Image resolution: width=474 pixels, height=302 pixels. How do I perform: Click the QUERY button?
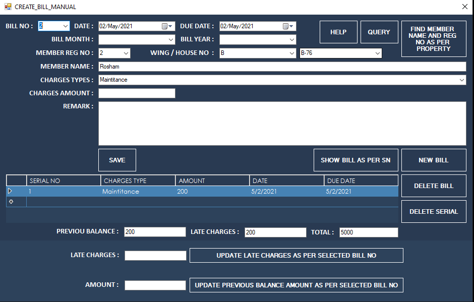pyautogui.click(x=379, y=32)
